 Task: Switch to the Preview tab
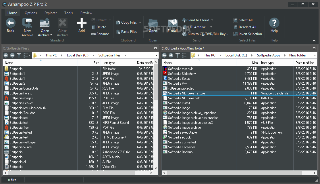[x=86, y=13]
